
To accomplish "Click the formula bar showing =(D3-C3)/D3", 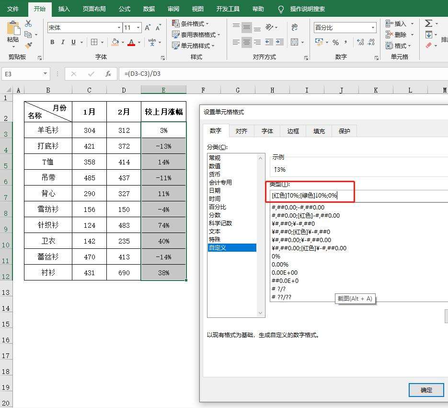I will pyautogui.click(x=284, y=74).
